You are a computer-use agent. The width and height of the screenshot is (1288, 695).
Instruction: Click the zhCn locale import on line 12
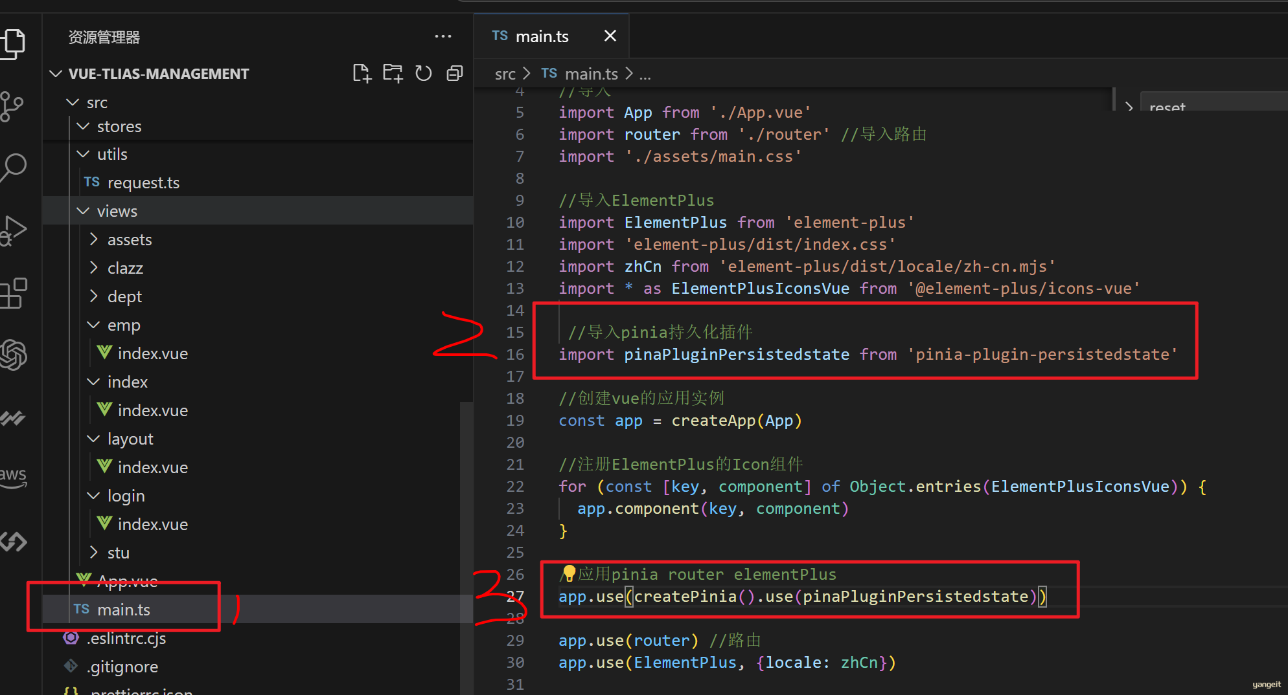[x=807, y=267]
